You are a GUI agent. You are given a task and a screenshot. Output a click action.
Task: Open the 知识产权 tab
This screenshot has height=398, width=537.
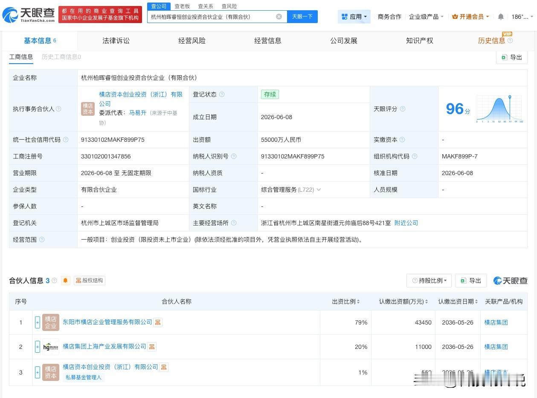pos(420,41)
